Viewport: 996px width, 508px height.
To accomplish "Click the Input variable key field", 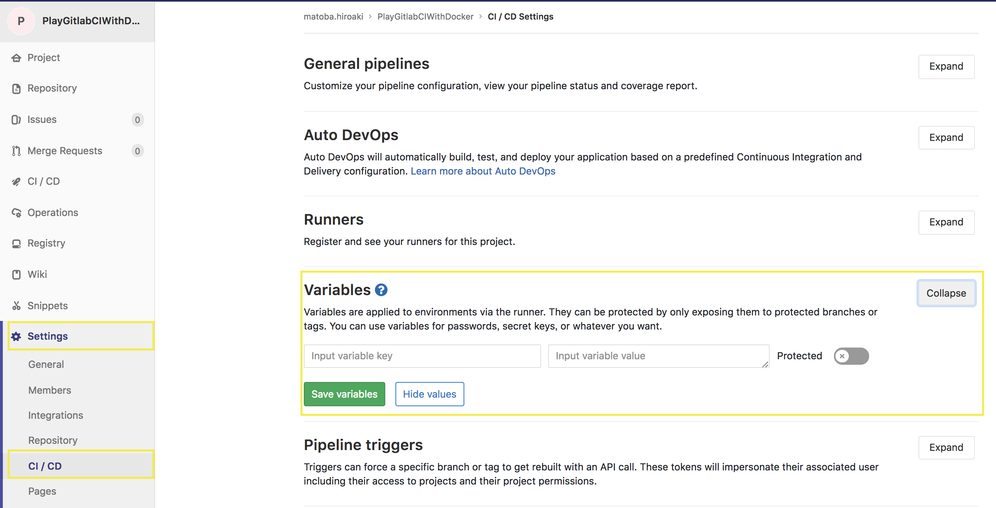I will [x=422, y=356].
